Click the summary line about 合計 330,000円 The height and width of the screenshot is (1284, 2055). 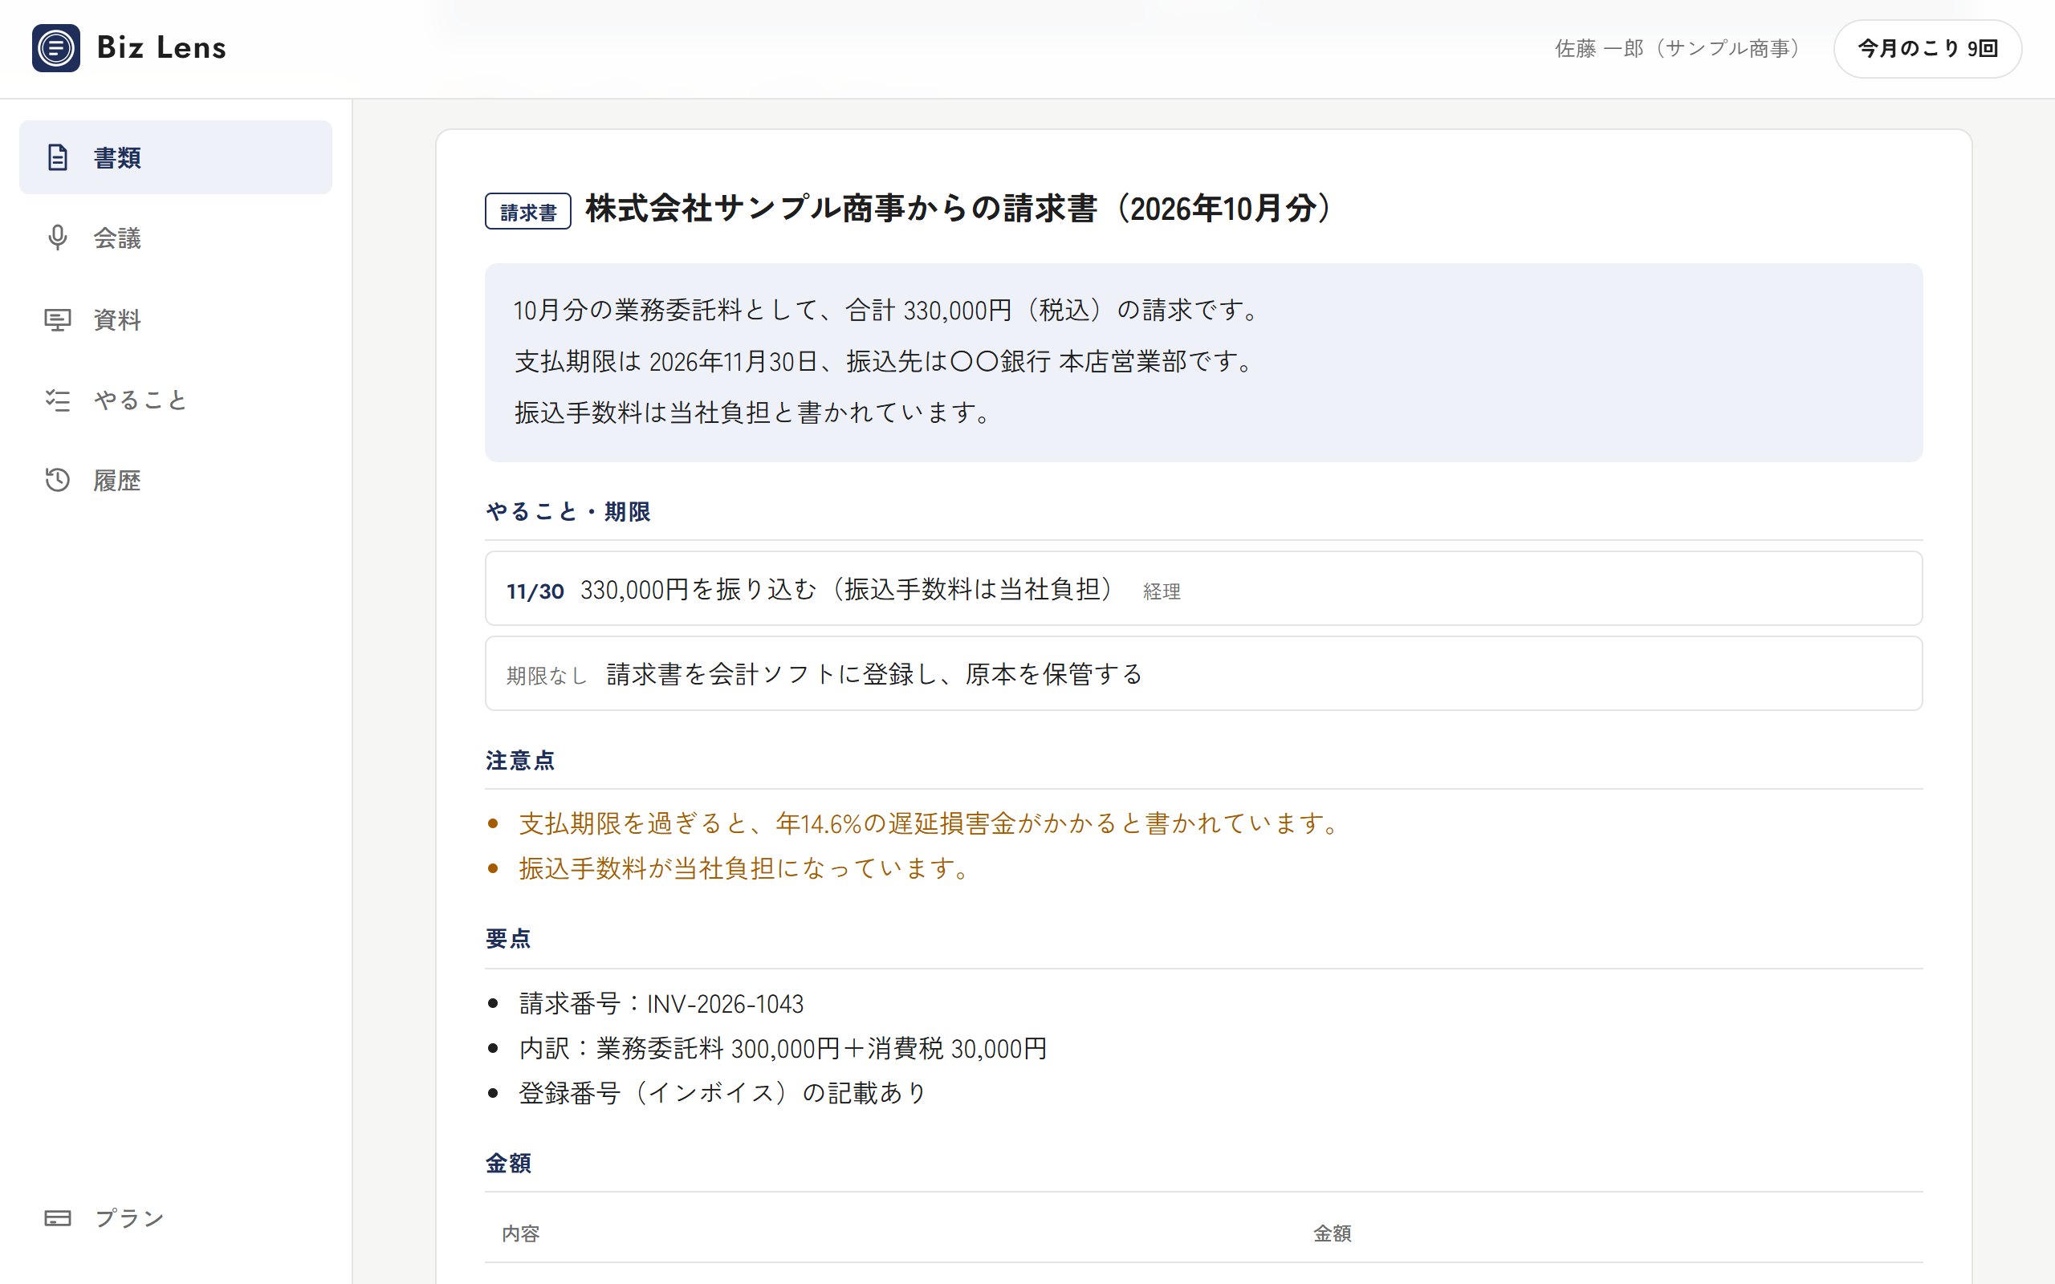[x=889, y=310]
